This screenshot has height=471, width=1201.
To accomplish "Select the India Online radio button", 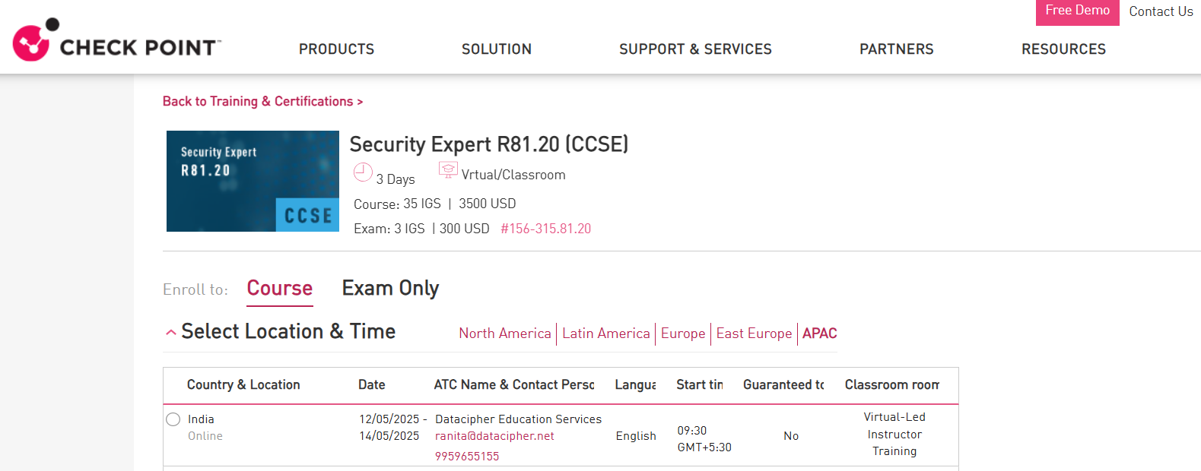I will (x=173, y=419).
